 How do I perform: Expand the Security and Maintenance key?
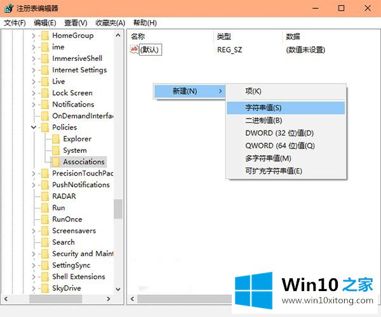(34, 254)
